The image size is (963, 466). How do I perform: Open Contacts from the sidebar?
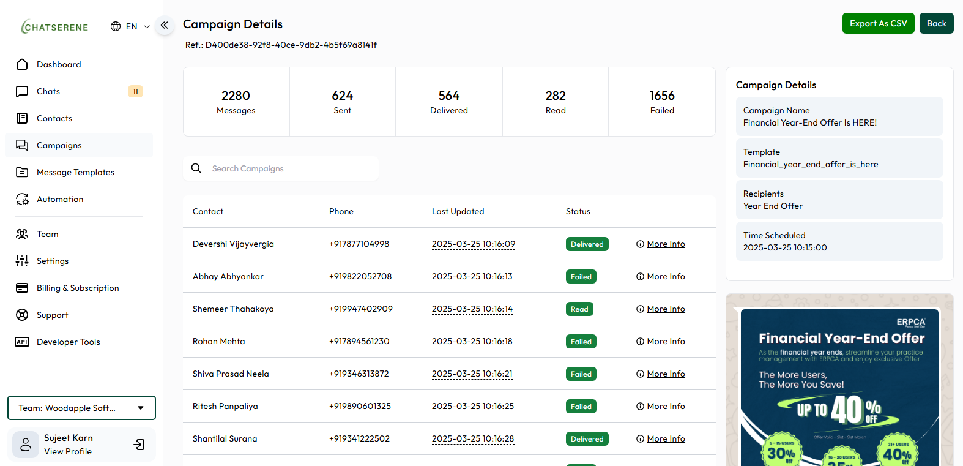(x=79, y=118)
